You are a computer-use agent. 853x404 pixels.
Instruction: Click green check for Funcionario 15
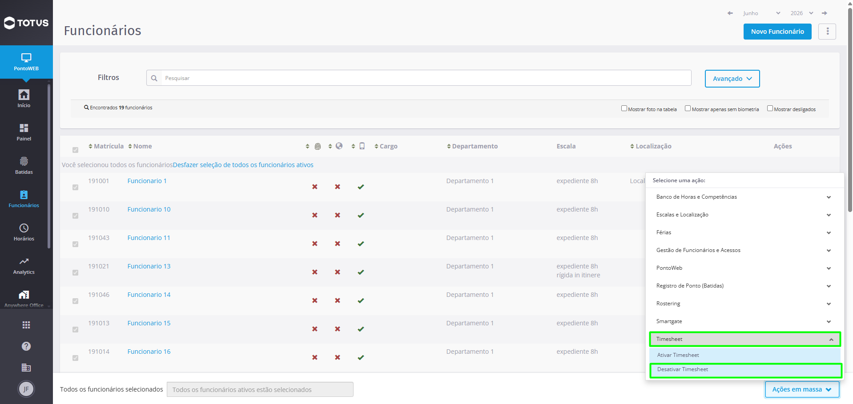[x=361, y=329]
